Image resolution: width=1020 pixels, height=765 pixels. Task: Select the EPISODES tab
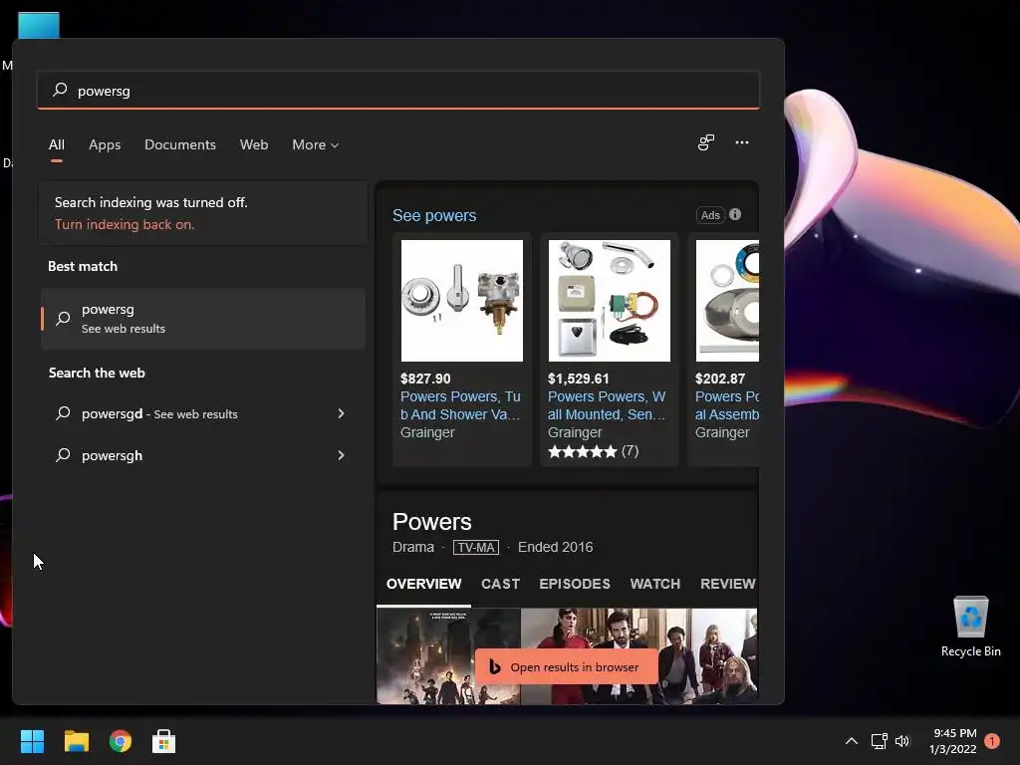point(575,584)
